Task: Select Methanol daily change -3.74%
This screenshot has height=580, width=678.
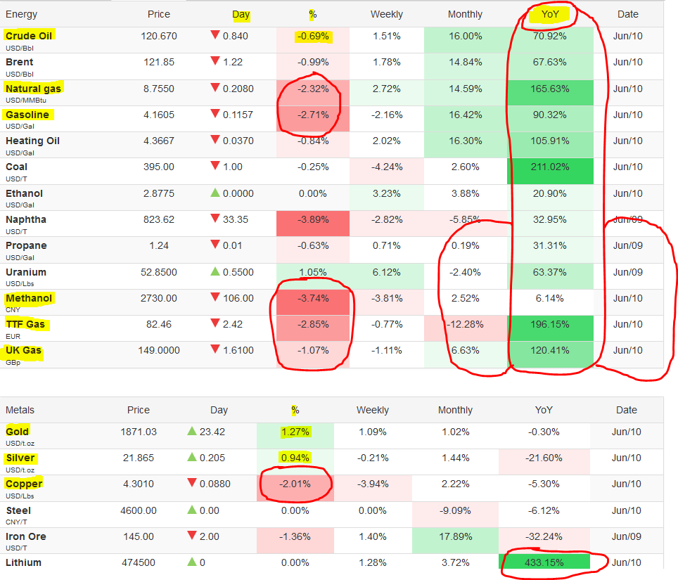Action: (x=313, y=298)
